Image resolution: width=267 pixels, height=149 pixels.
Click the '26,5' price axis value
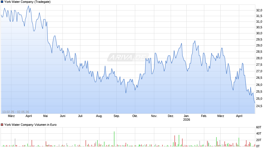(x=259, y=78)
